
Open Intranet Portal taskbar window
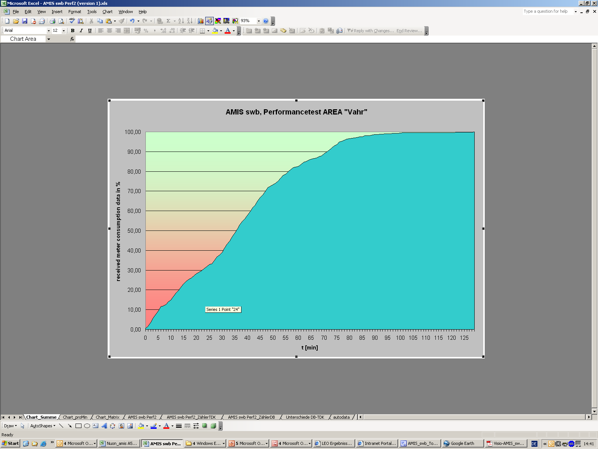point(377,443)
